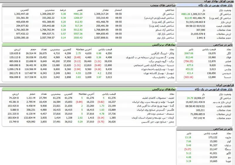Open لطیف محصولات کاغذی لطیف symbol
Viewport: 235px width, 165px height.
coord(158,98)
